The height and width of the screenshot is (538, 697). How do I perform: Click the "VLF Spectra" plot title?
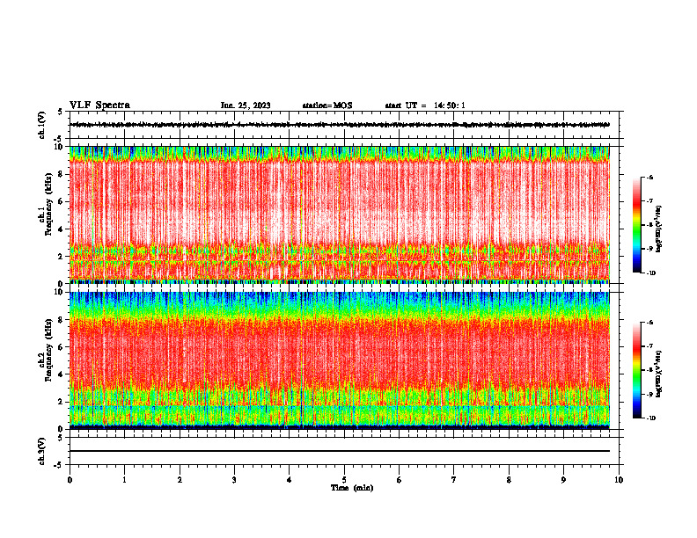coord(99,105)
